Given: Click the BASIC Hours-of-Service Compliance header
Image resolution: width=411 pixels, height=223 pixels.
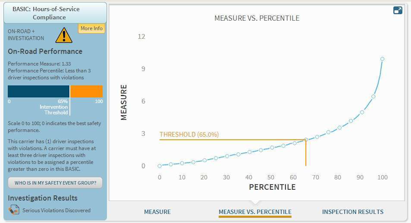Looking at the screenshot, I should 55,13.
